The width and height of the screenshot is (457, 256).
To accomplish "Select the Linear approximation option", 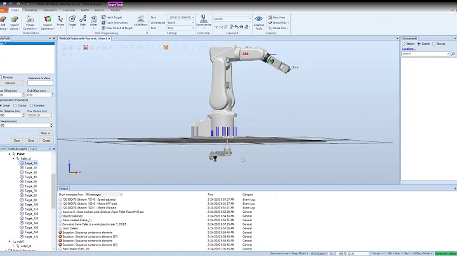I will coord(1,105).
